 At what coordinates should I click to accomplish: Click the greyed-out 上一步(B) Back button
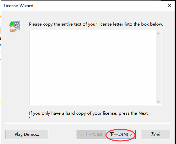click(91, 134)
